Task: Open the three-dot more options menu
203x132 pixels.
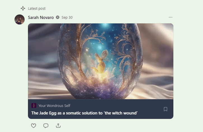Action: pos(171,17)
